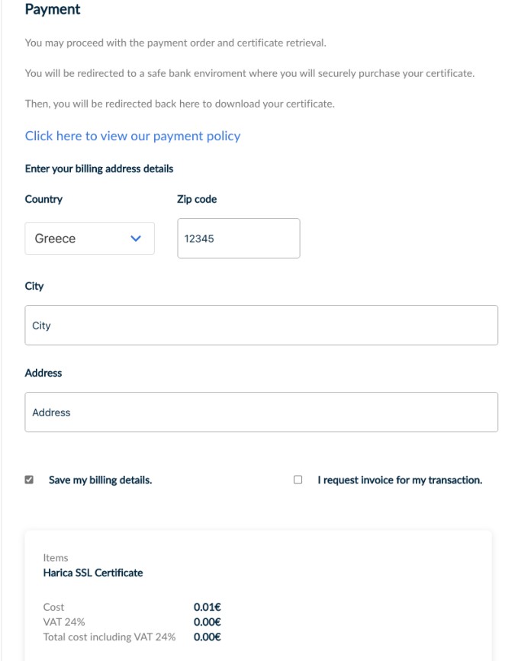Click the Items label in order summary
518x661 pixels.
tap(56, 558)
